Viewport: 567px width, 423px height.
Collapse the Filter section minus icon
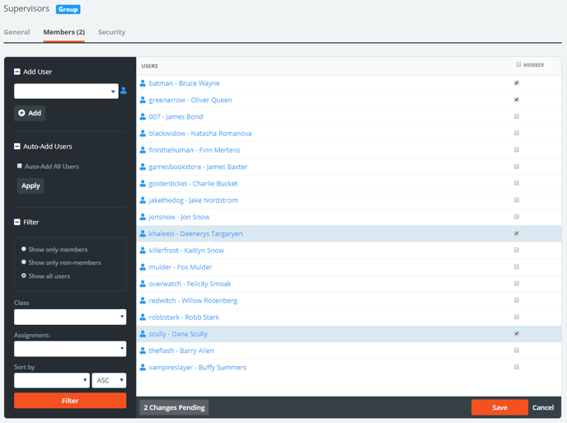(x=17, y=222)
